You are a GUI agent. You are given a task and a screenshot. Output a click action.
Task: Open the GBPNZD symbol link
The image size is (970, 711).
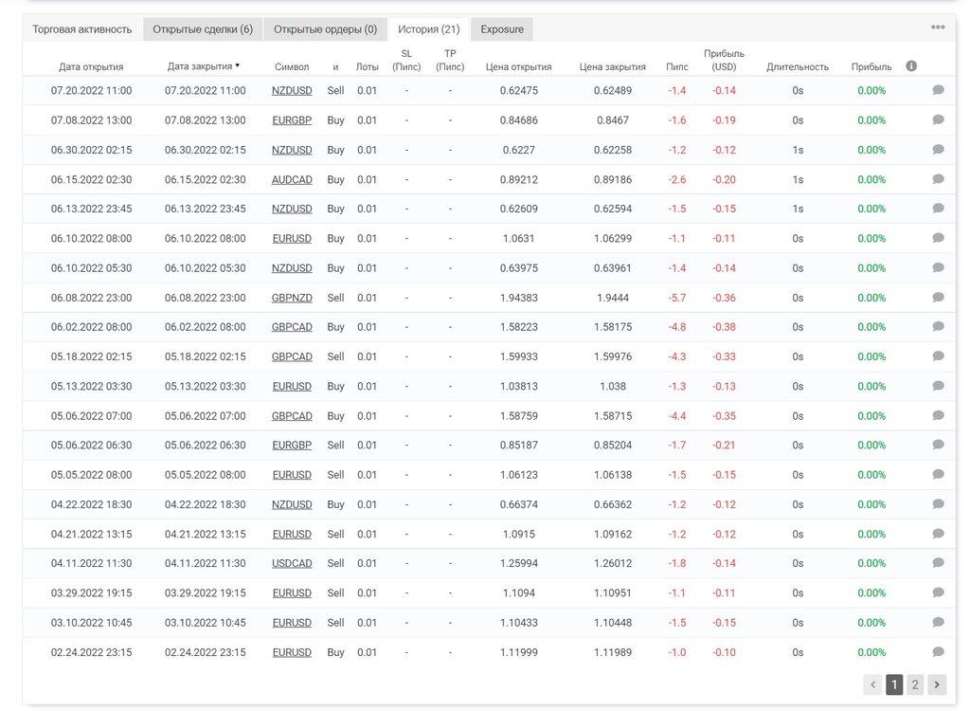292,298
